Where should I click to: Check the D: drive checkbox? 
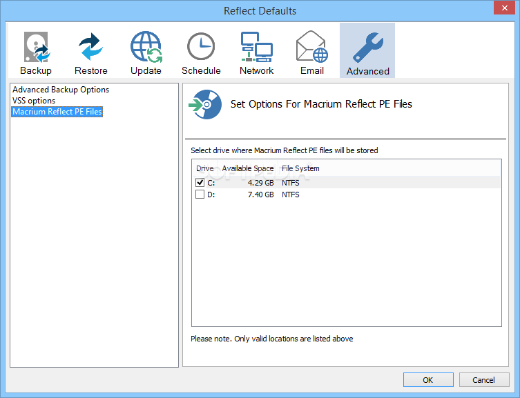pos(200,194)
